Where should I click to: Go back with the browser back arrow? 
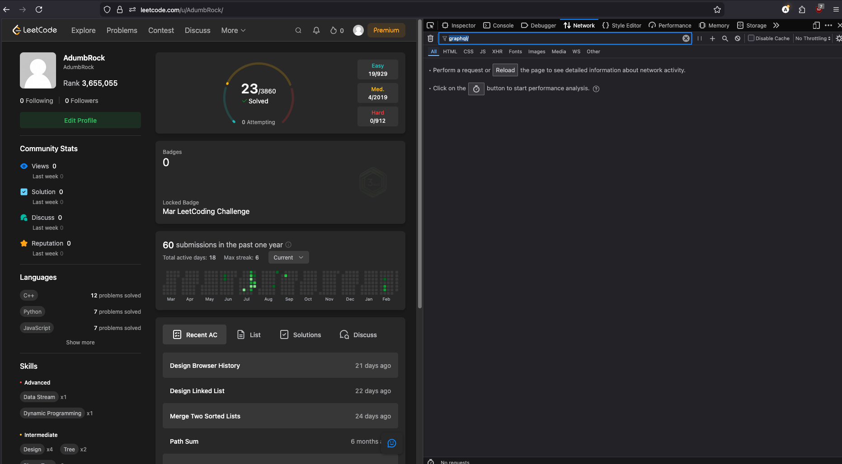tap(6, 9)
